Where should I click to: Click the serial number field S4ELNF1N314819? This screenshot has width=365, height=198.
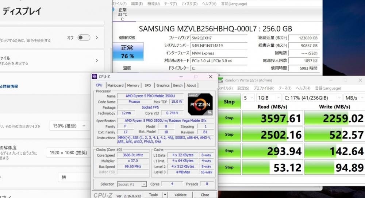[219, 46]
